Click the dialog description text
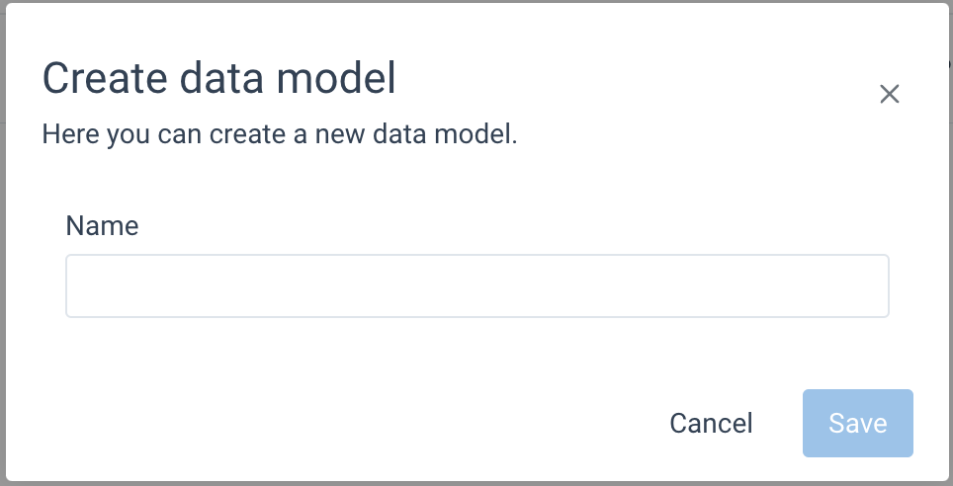Screen dimensions: 953x486 [280, 134]
